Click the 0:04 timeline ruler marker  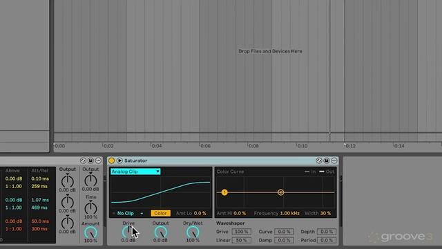[x=157, y=146]
